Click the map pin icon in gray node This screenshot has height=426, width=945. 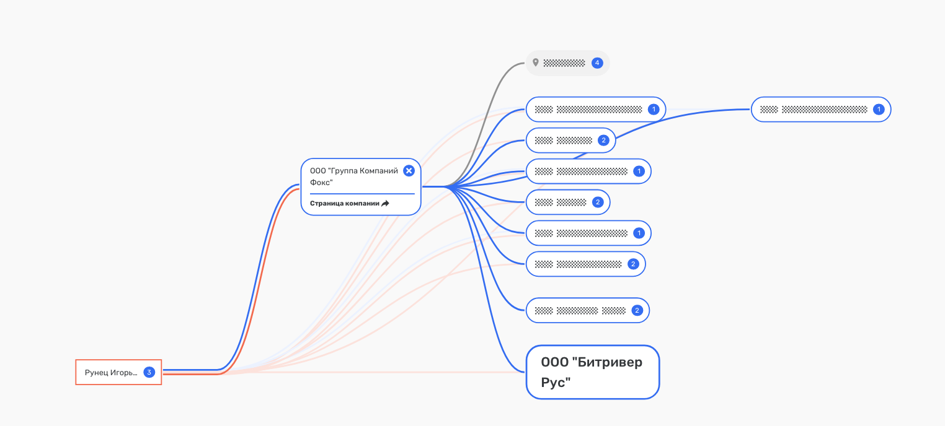536,63
